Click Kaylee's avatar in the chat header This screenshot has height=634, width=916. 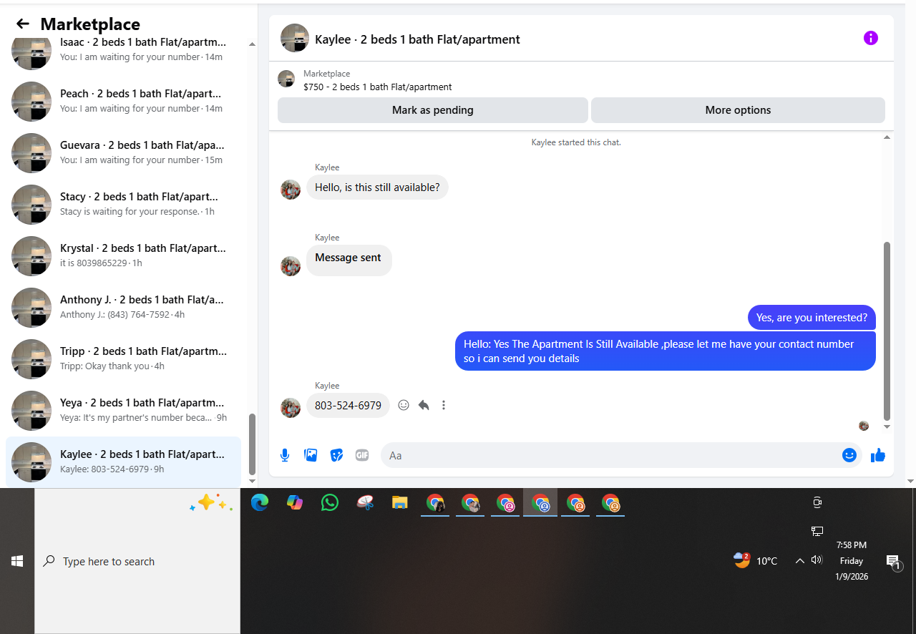click(x=295, y=38)
